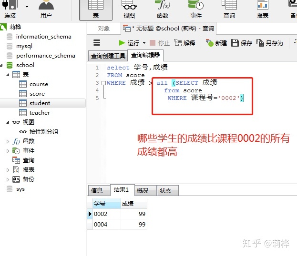Open the connection dropdown arrow
The height and width of the screenshot is (256, 297).
click(27, 7)
